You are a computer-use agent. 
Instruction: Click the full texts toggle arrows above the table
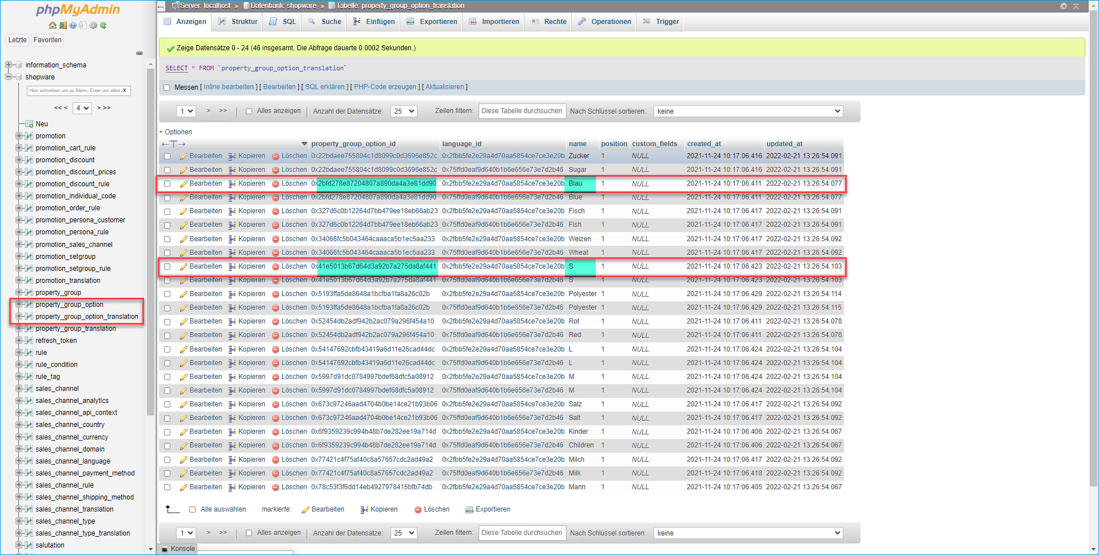pyautogui.click(x=173, y=144)
